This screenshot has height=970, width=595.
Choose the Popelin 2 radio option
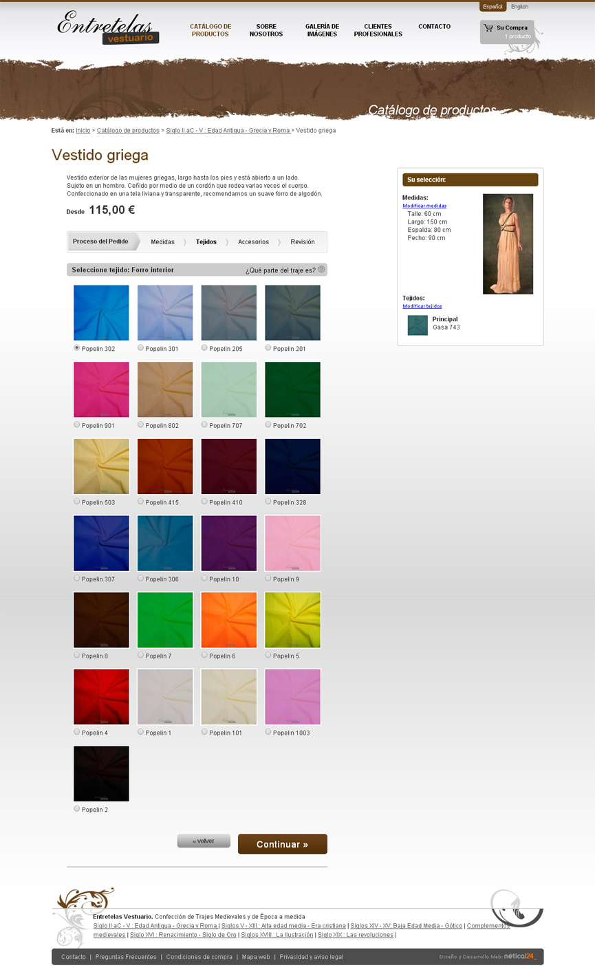(x=77, y=809)
